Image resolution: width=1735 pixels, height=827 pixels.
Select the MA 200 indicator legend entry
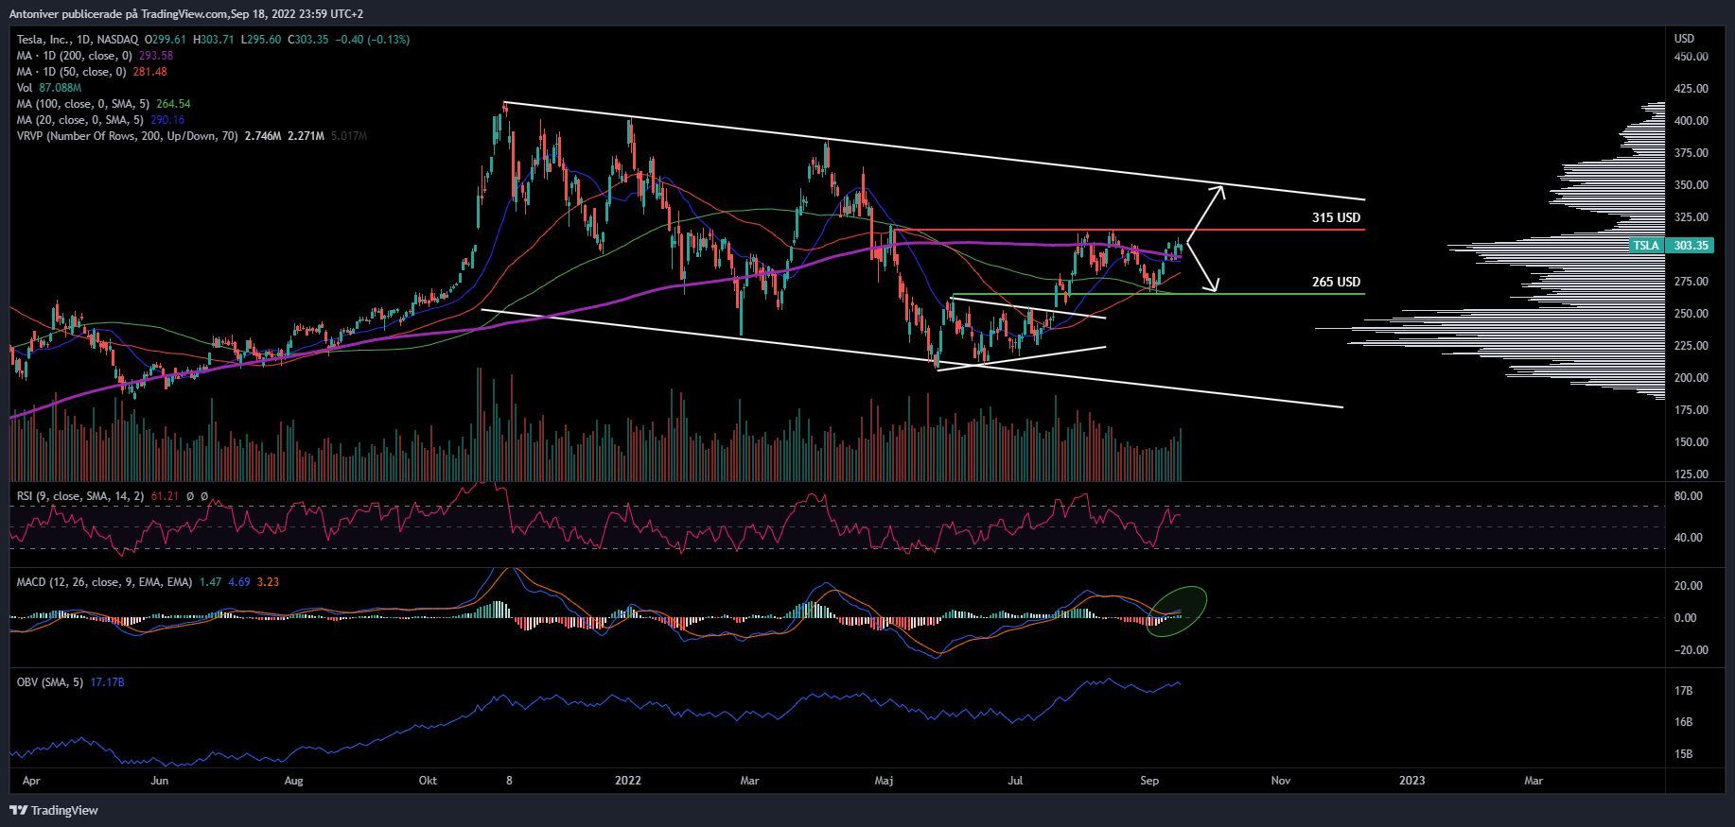[x=74, y=56]
